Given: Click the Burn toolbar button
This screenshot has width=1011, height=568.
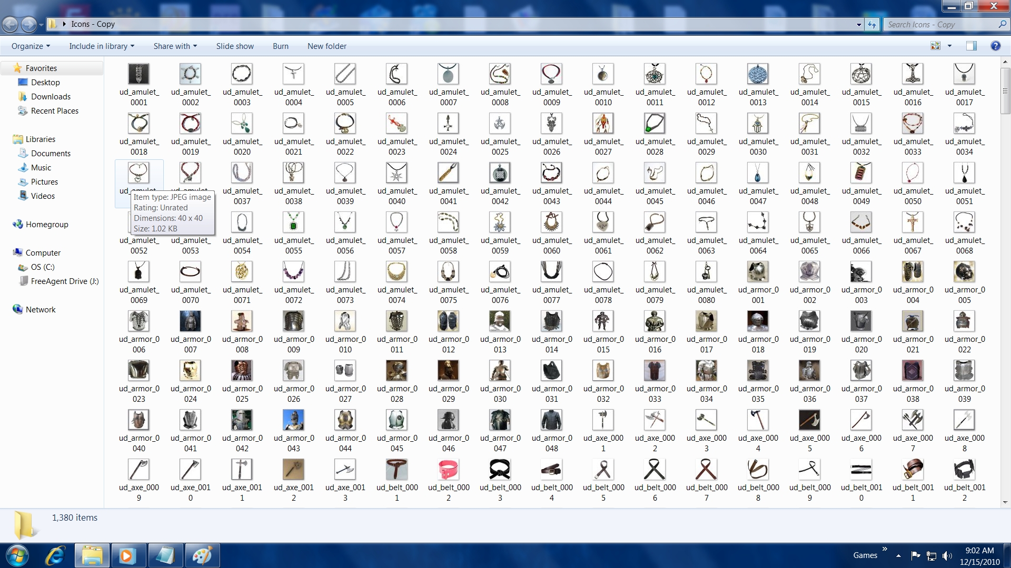Looking at the screenshot, I should (x=281, y=46).
